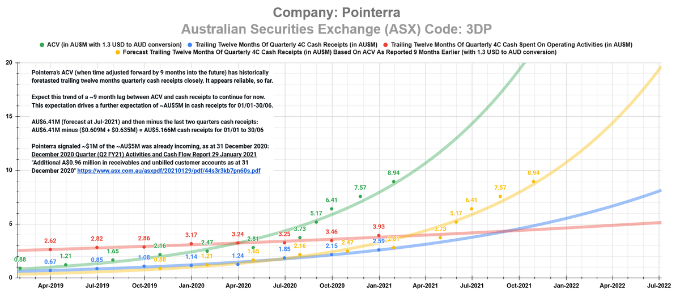Image resolution: width=680 pixels, height=297 pixels.
Task: Open the asx.com.au PDF hyperlink
Action: (x=169, y=170)
